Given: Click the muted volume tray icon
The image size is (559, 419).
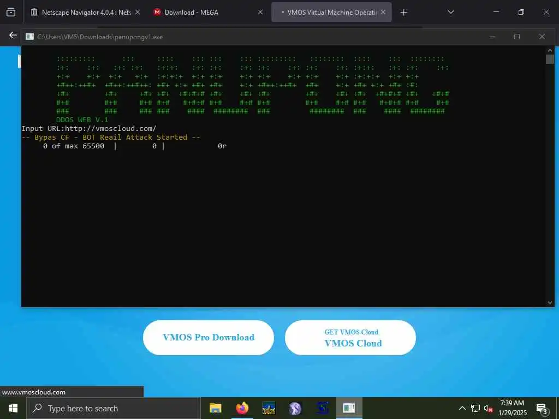Looking at the screenshot, I should click(x=488, y=409).
